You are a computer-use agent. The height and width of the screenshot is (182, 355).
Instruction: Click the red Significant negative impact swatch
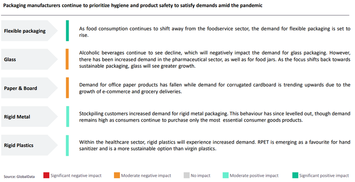point(46,175)
